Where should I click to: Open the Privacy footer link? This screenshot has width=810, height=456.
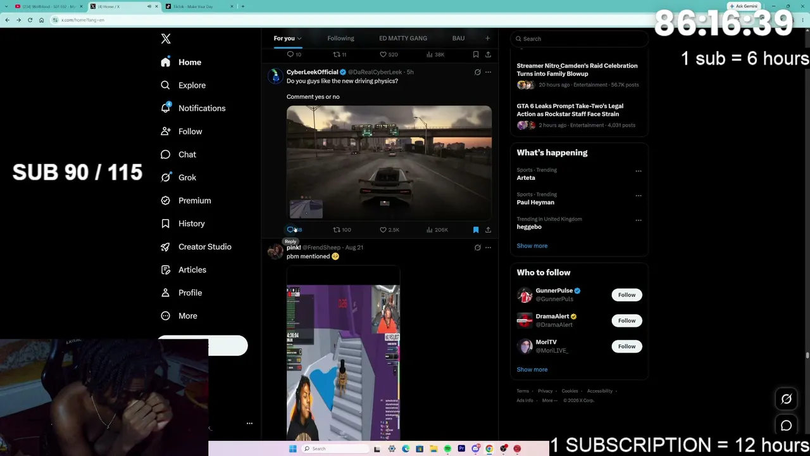click(x=545, y=391)
